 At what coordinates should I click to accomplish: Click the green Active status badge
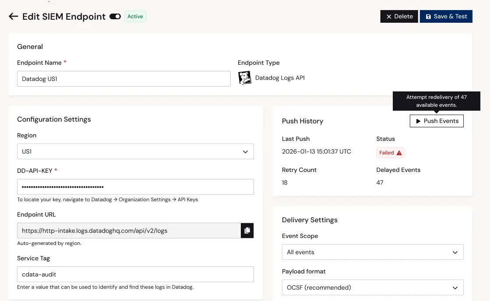135,16
